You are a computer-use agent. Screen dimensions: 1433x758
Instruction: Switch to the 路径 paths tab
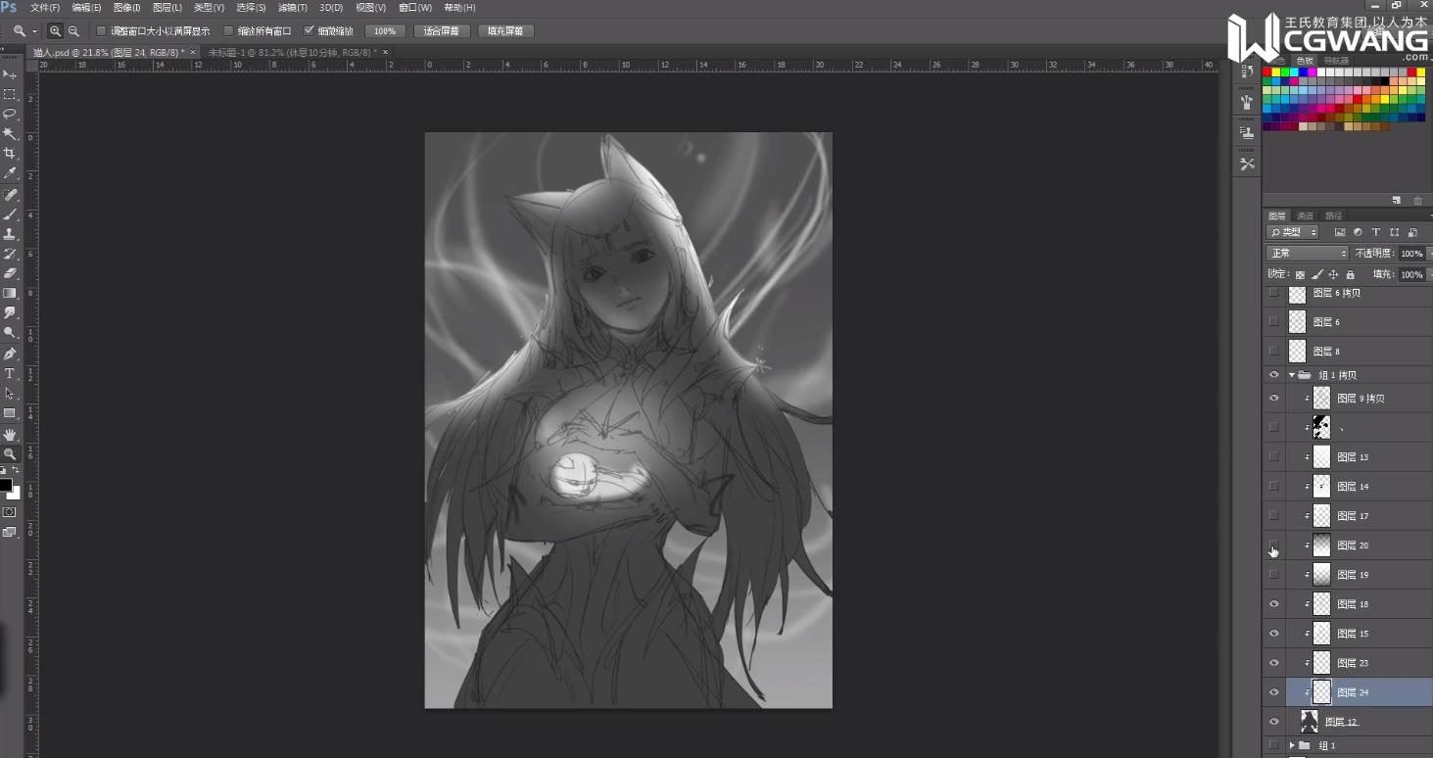pos(1333,215)
